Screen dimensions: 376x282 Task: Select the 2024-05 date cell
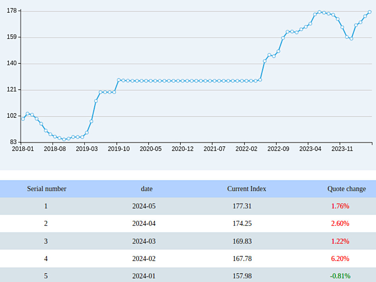144,206
